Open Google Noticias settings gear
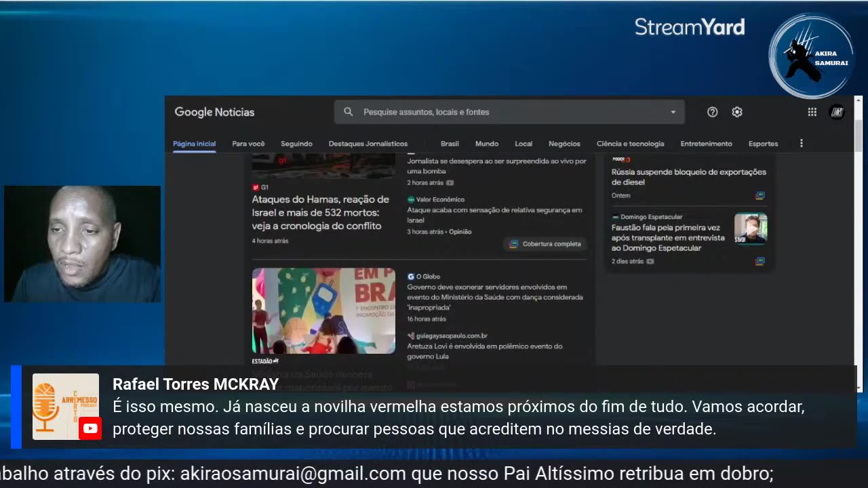 tap(737, 112)
